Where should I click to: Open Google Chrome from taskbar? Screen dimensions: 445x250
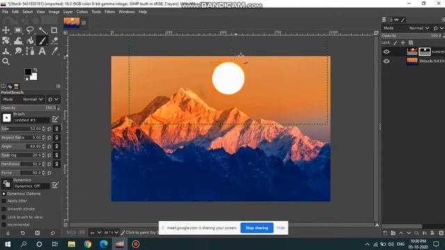88,244
